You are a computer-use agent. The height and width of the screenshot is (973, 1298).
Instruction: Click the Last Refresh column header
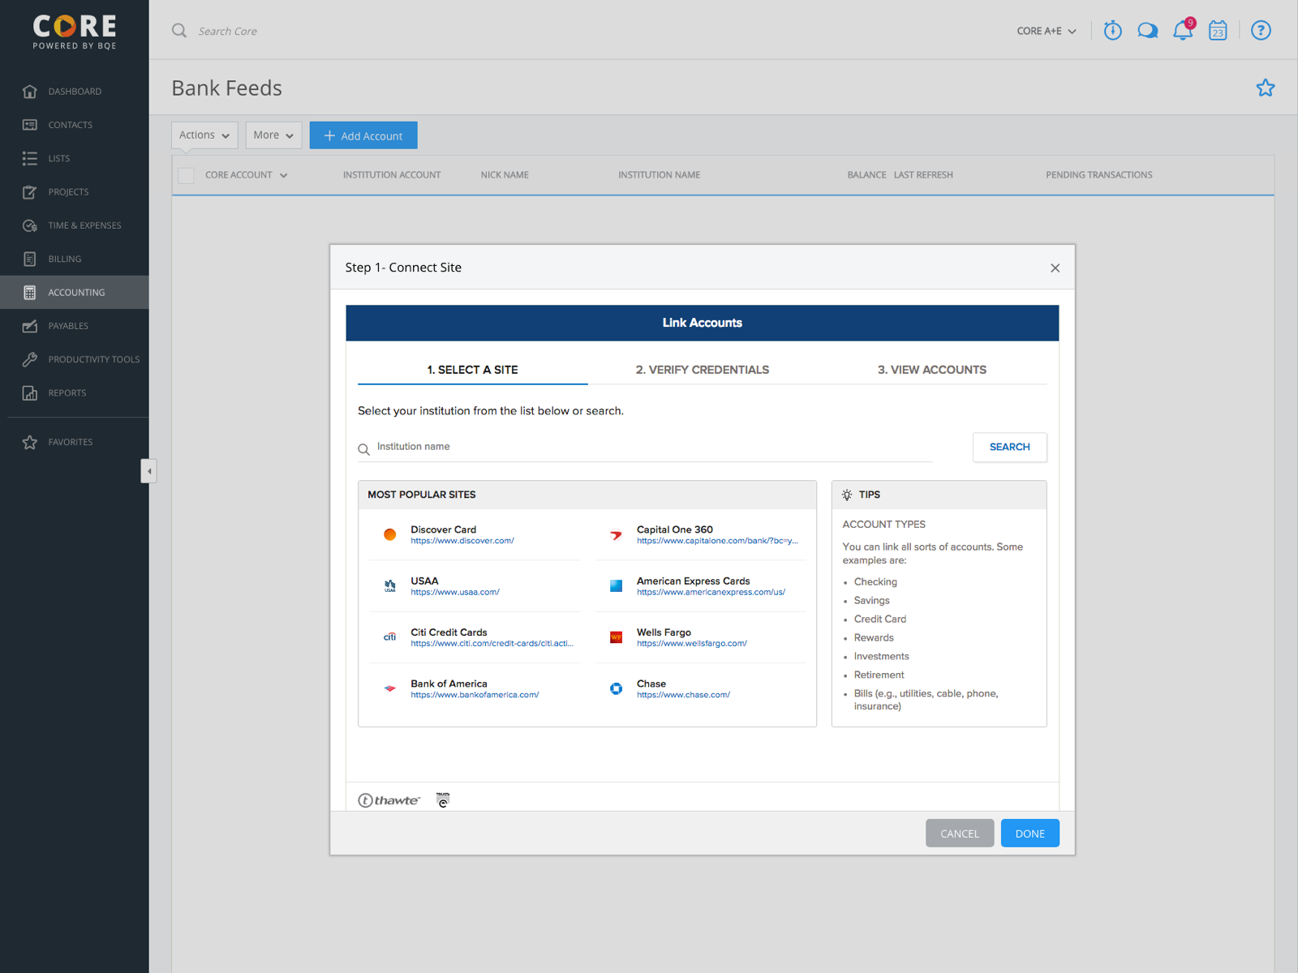point(923,175)
